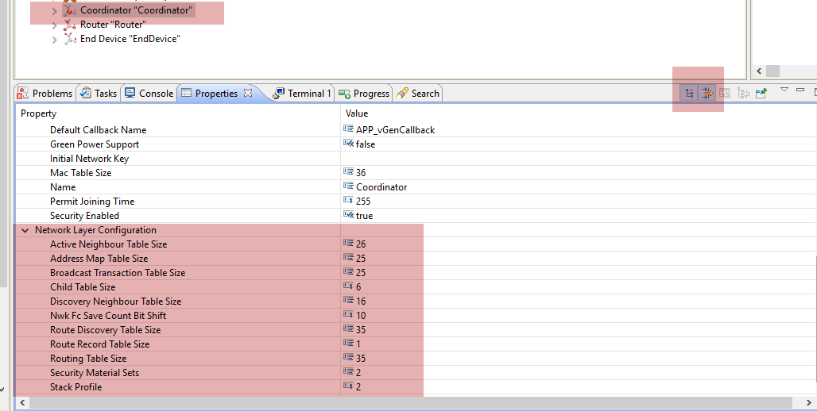This screenshot has width=817, height=411.
Task: Close the Properties tab
Action: [248, 93]
